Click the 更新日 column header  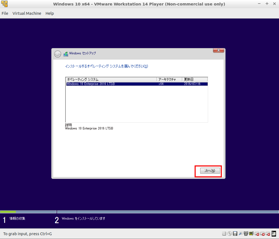(x=195, y=79)
